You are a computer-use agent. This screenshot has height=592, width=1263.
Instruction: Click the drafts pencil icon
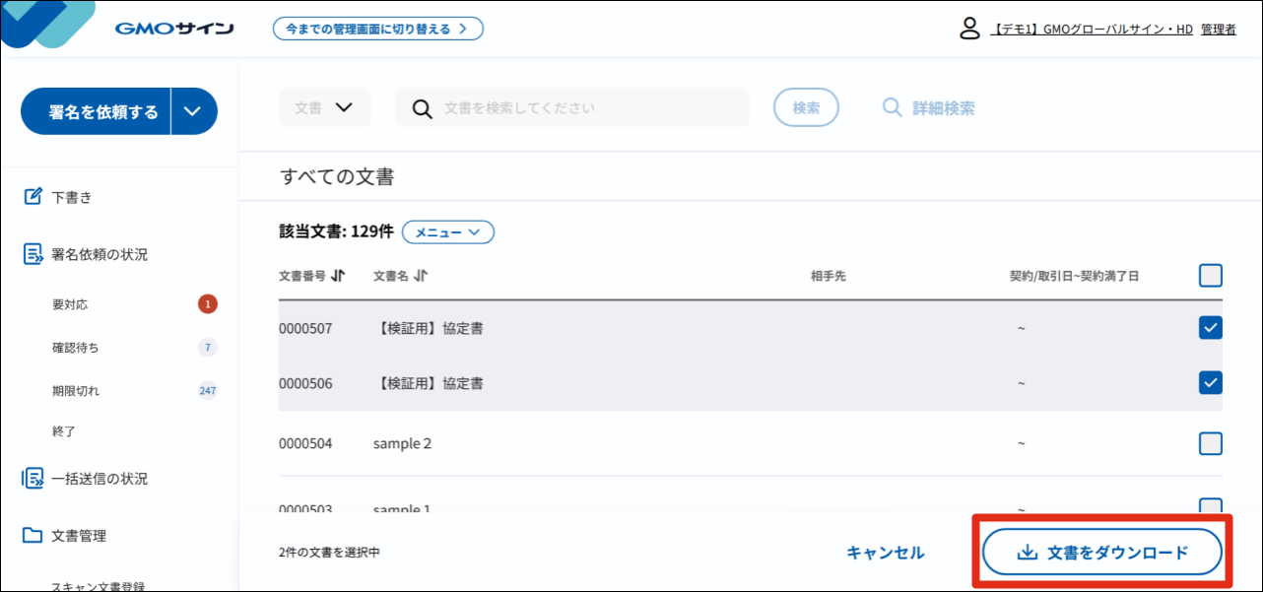[x=33, y=197]
